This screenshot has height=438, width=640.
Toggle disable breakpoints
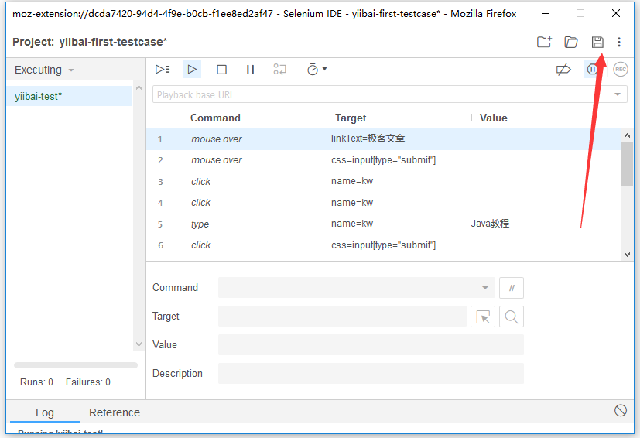tap(563, 70)
